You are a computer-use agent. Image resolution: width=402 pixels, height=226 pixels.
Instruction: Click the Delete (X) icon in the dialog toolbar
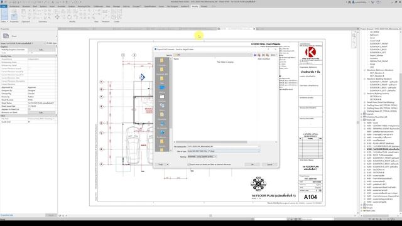(263, 55)
